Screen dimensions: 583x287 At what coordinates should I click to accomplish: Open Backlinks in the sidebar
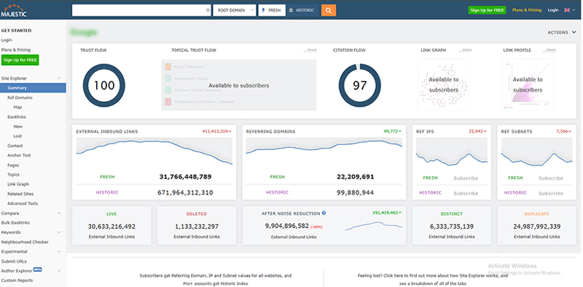[16, 117]
